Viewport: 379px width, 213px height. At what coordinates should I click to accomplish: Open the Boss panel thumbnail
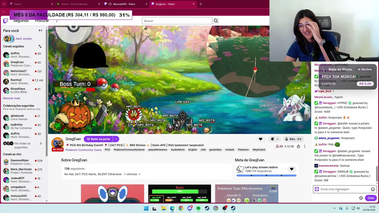point(179,193)
